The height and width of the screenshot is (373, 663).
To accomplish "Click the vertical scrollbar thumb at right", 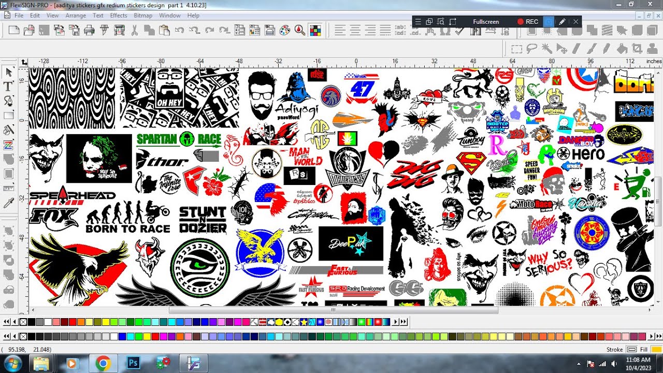I will click(658, 201).
